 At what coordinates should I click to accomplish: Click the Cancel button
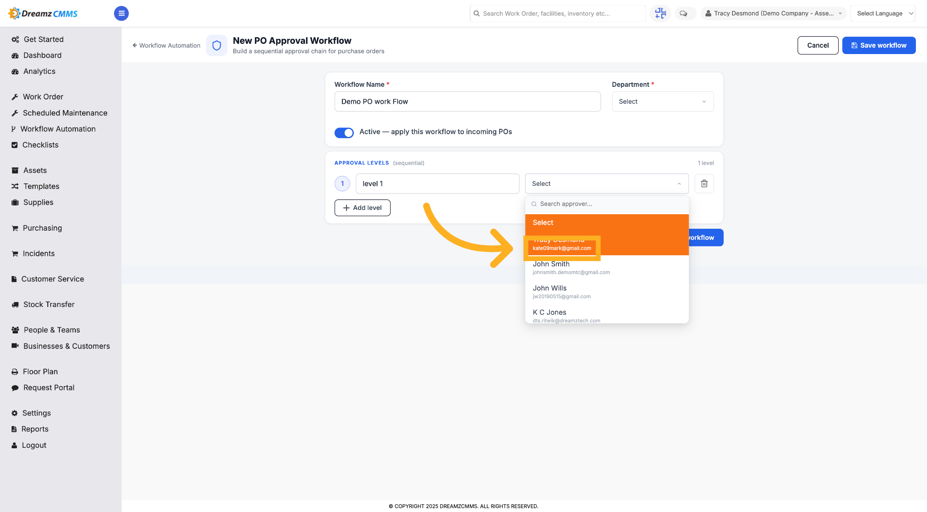[818, 45]
